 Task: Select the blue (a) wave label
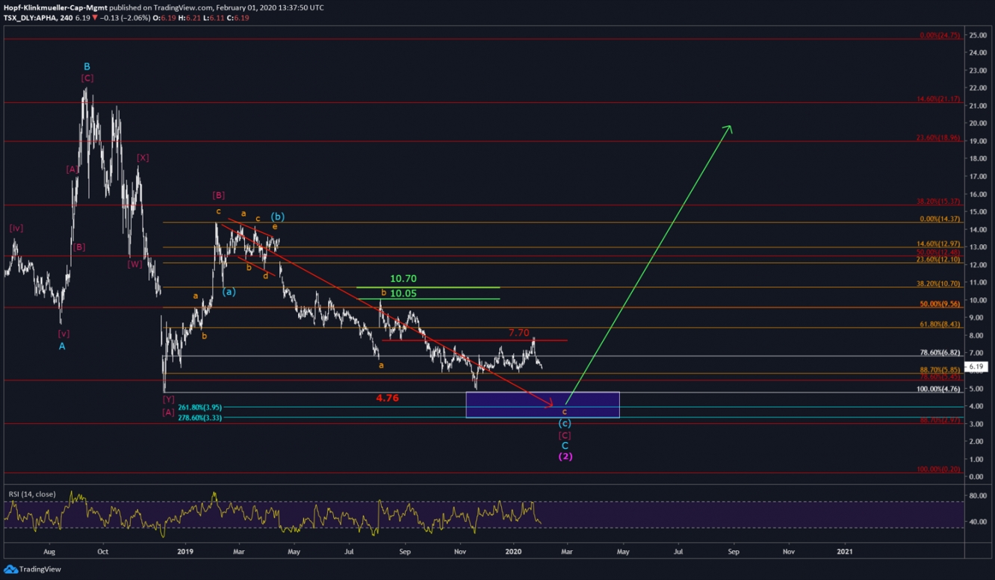pos(229,292)
